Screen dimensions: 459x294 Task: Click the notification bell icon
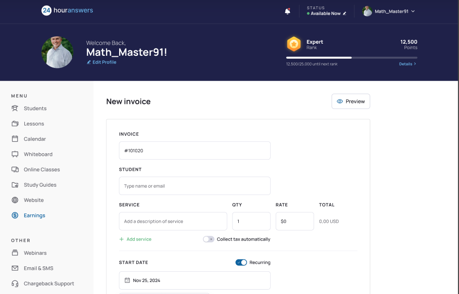click(x=287, y=11)
